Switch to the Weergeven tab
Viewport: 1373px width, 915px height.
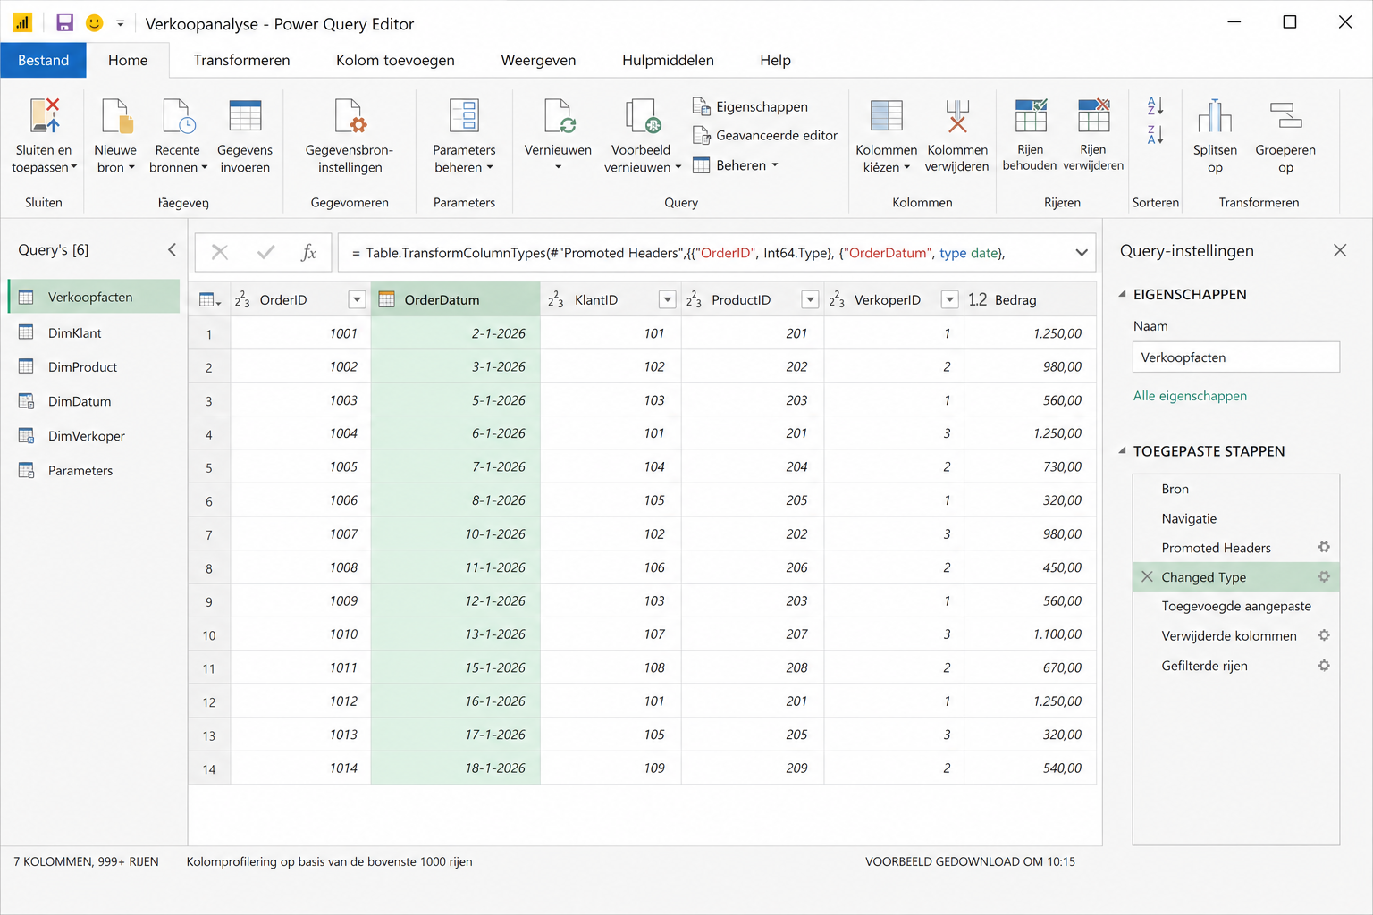coord(538,60)
